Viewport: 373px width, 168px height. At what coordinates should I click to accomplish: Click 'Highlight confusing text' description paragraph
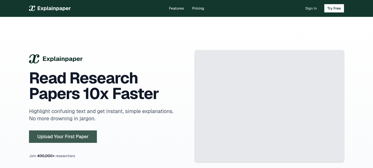click(101, 115)
